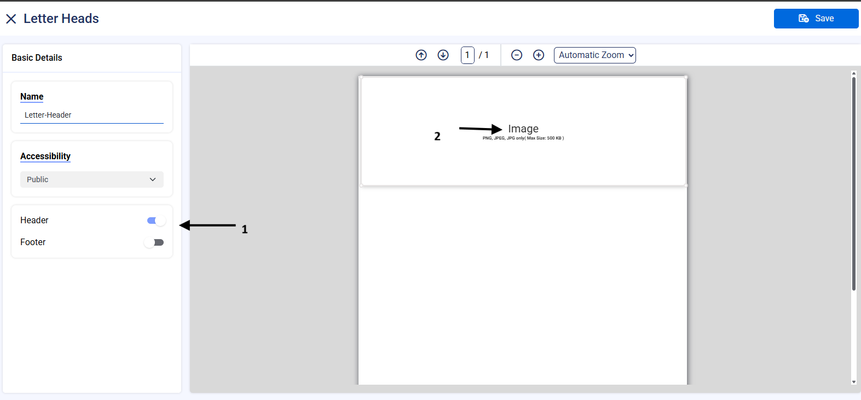
Task: Click the vertical scrollbar thumb
Action: tap(853, 183)
